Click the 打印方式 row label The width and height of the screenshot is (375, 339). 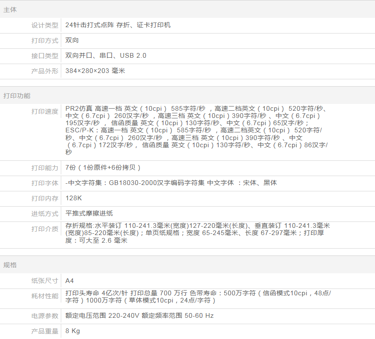coord(45,41)
